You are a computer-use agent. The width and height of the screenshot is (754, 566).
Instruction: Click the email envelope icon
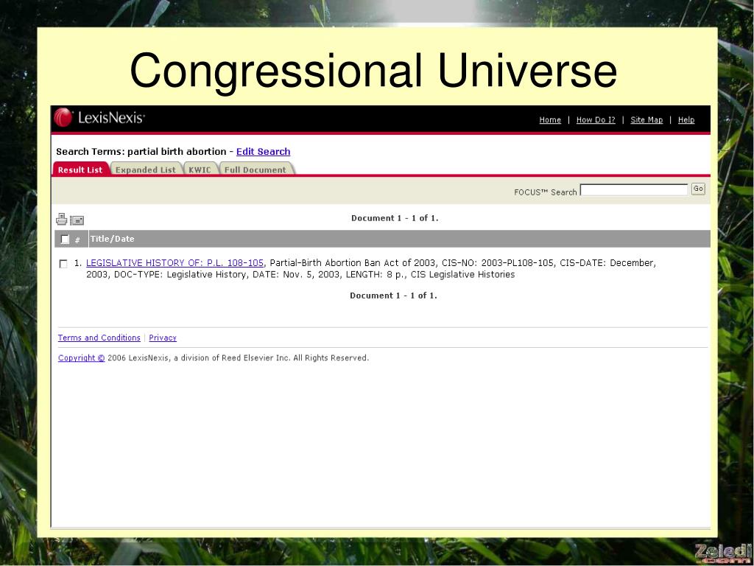[77, 220]
